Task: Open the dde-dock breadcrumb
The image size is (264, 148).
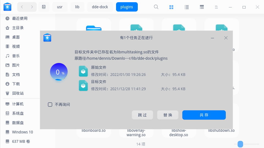Action: coord(100,7)
